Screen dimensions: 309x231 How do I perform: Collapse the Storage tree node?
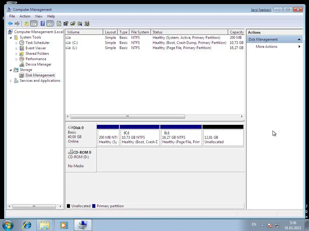click(11, 70)
